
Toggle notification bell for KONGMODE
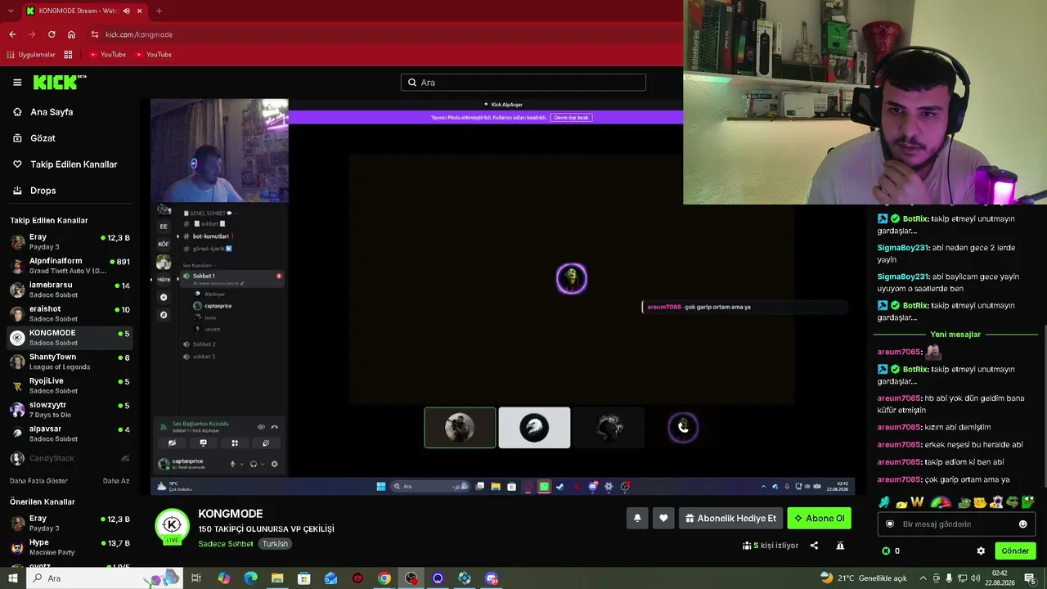pos(637,518)
